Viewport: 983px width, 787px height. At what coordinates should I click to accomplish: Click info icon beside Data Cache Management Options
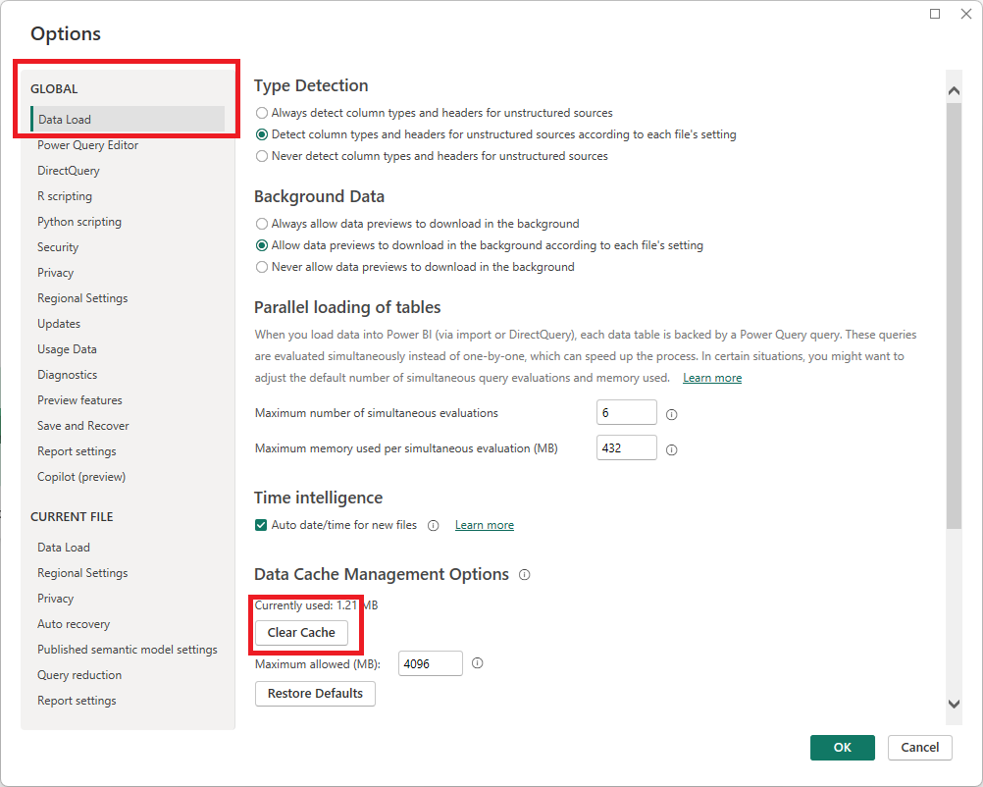pyautogui.click(x=525, y=574)
